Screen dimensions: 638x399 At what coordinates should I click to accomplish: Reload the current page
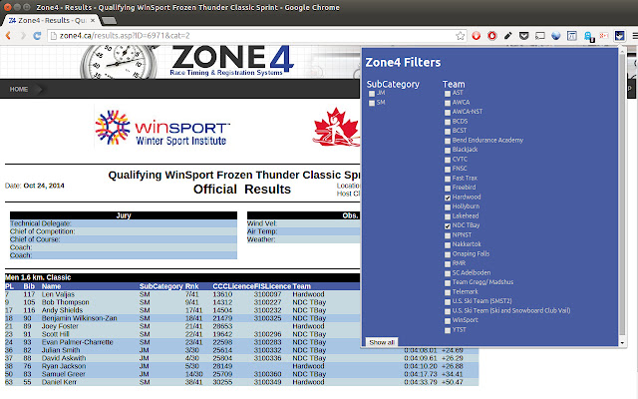click(37, 36)
